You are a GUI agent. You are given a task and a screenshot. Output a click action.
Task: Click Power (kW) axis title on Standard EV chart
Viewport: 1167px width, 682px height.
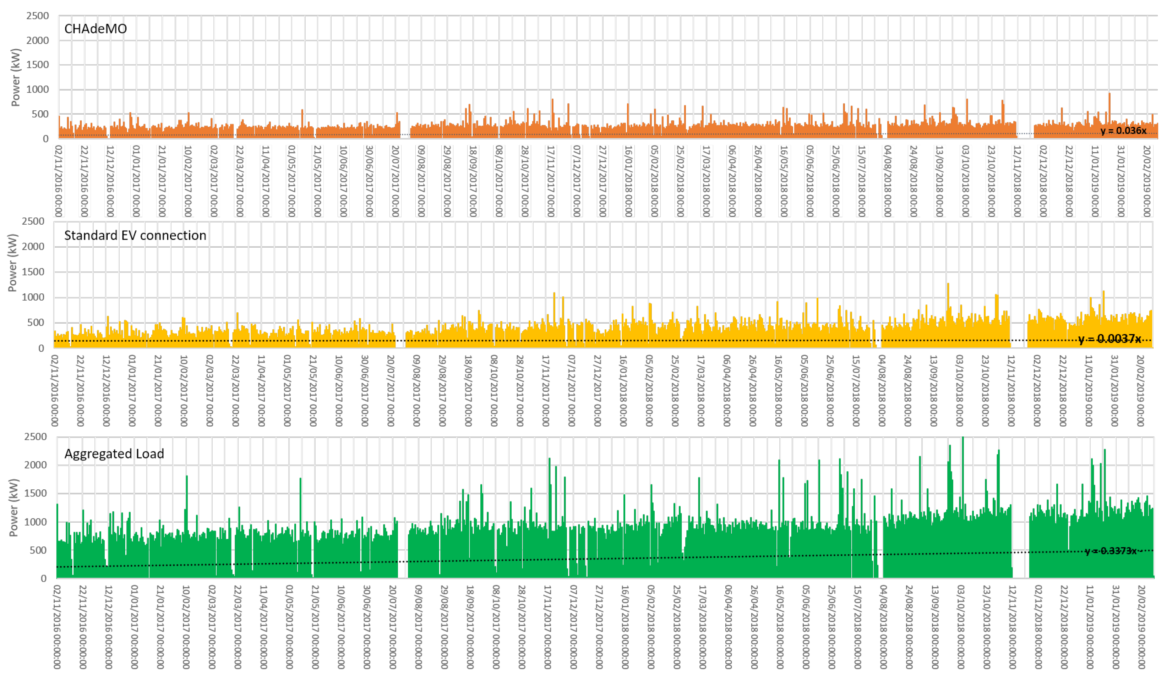12,263
